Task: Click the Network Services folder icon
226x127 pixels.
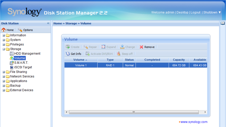Action: pyautogui.click(x=8, y=76)
